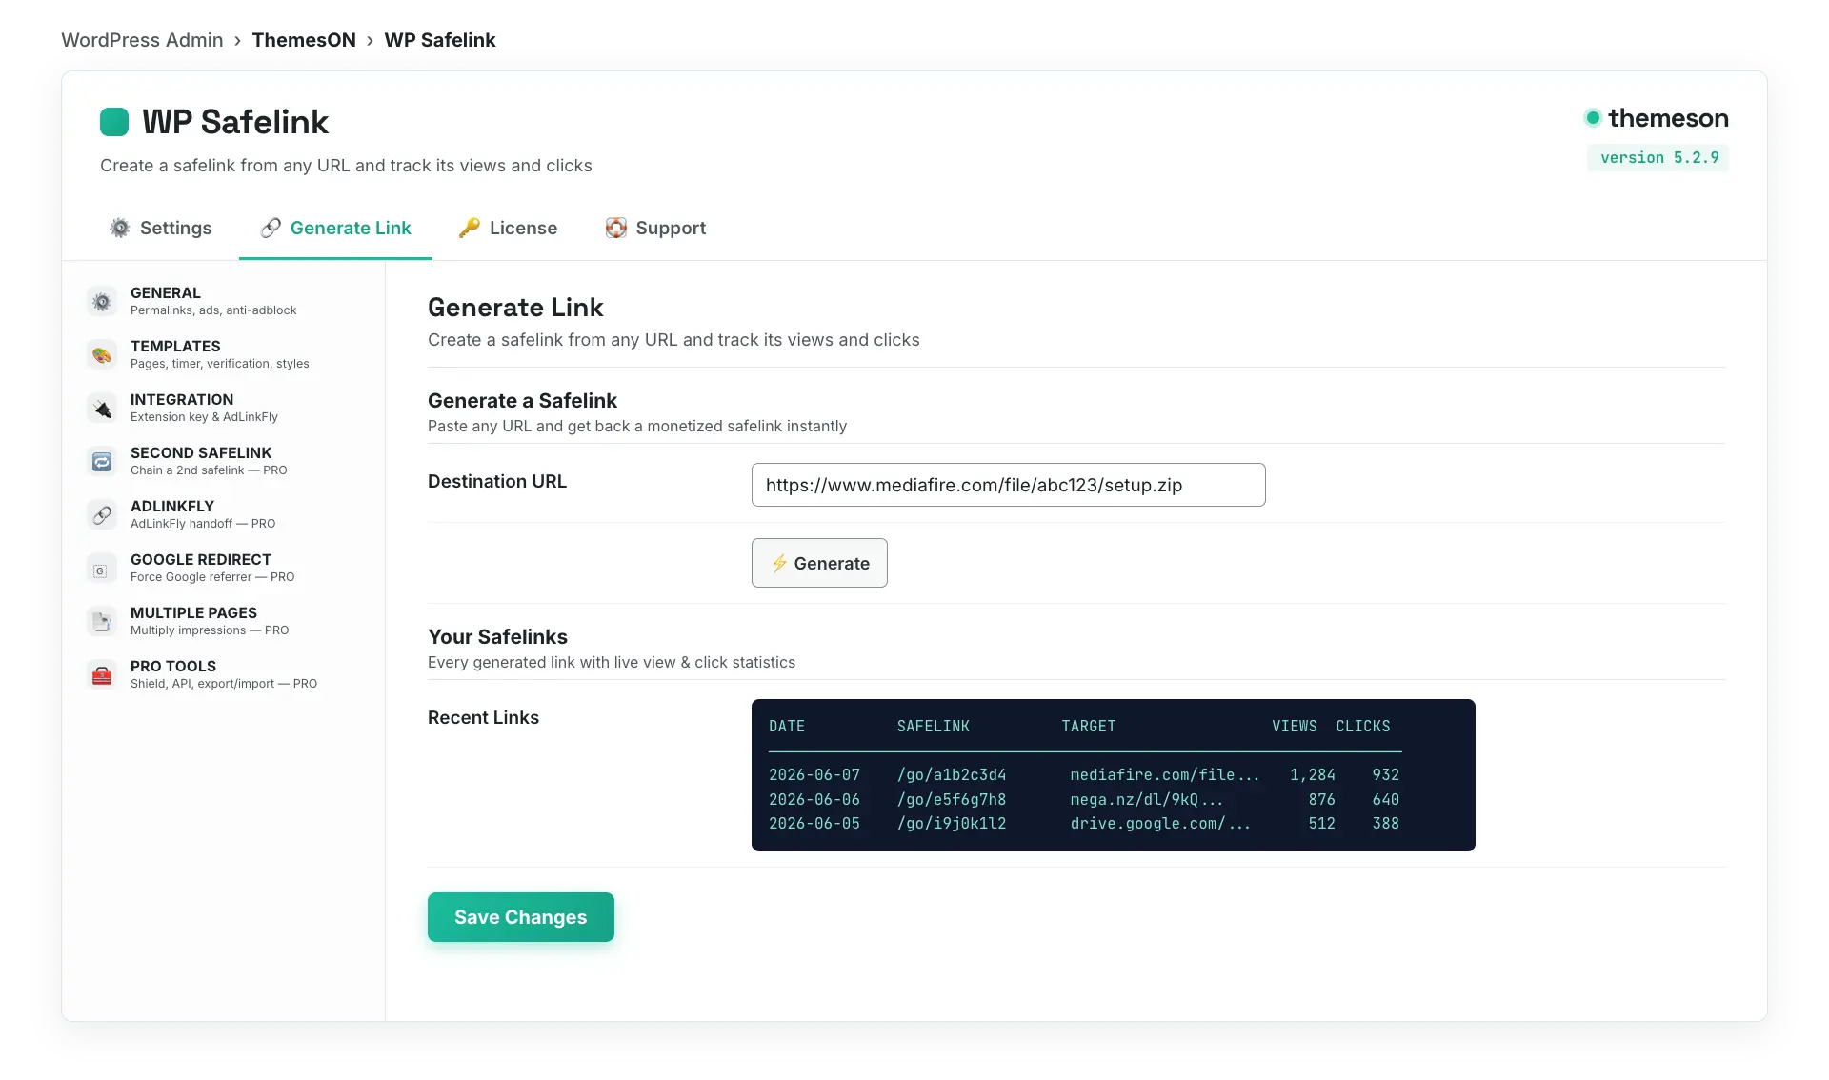Open ThemesON breadcrumb link
Viewport: 1829px width, 1080px height.
[x=304, y=40]
